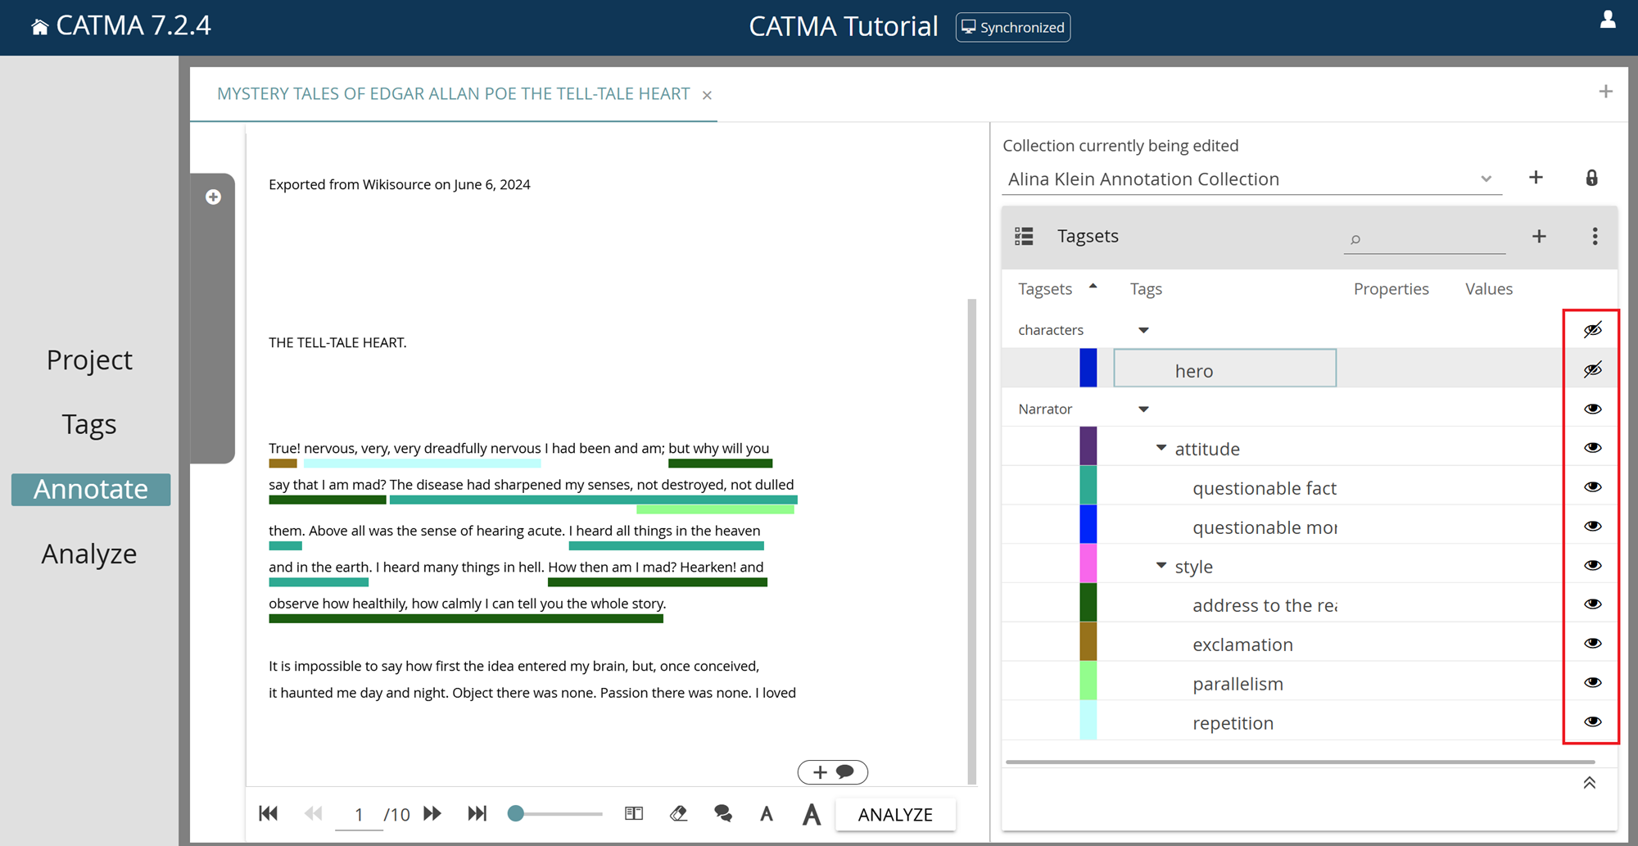Viewport: 1638px width, 846px height.
Task: Hide the Narrator tagset with its eye toggle
Action: click(x=1592, y=408)
